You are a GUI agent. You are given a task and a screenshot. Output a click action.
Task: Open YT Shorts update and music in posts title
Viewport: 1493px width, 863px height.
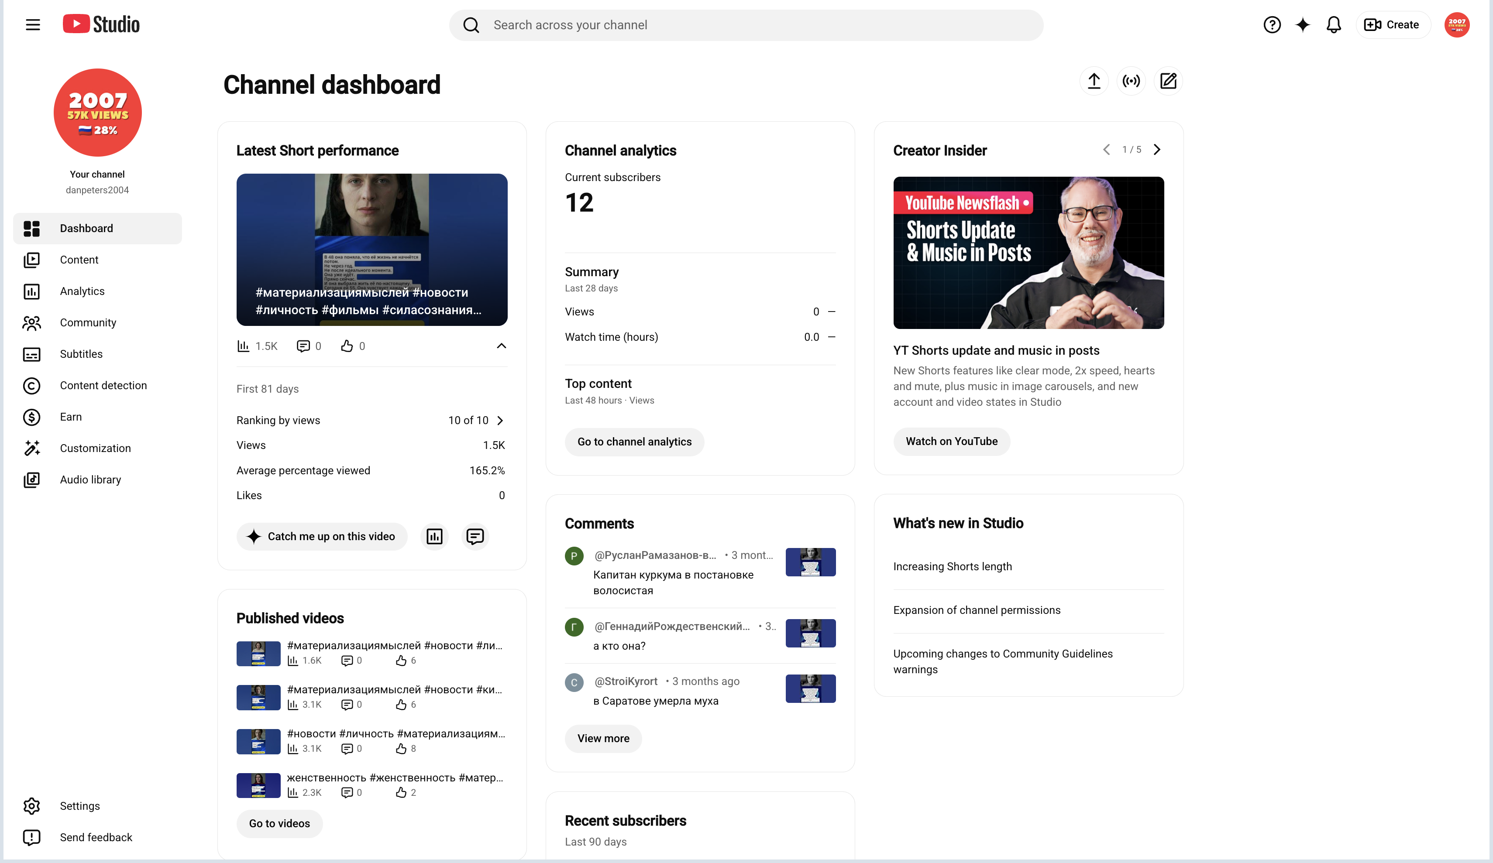pyautogui.click(x=996, y=351)
